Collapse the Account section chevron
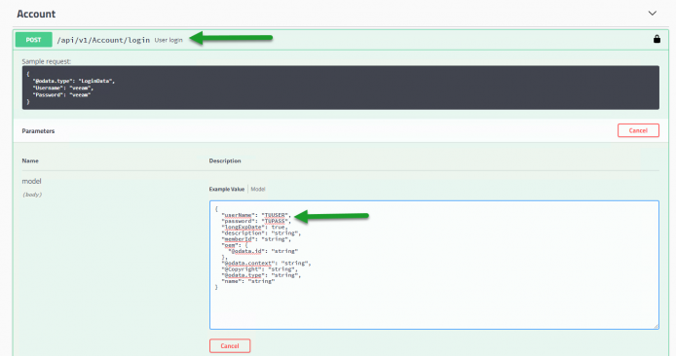 (x=653, y=14)
